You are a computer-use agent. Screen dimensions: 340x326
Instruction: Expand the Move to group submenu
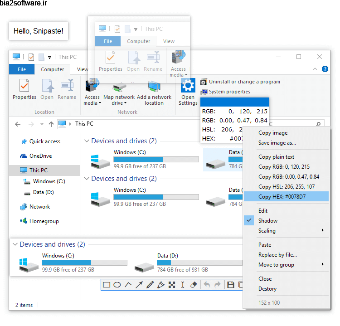click(x=286, y=265)
